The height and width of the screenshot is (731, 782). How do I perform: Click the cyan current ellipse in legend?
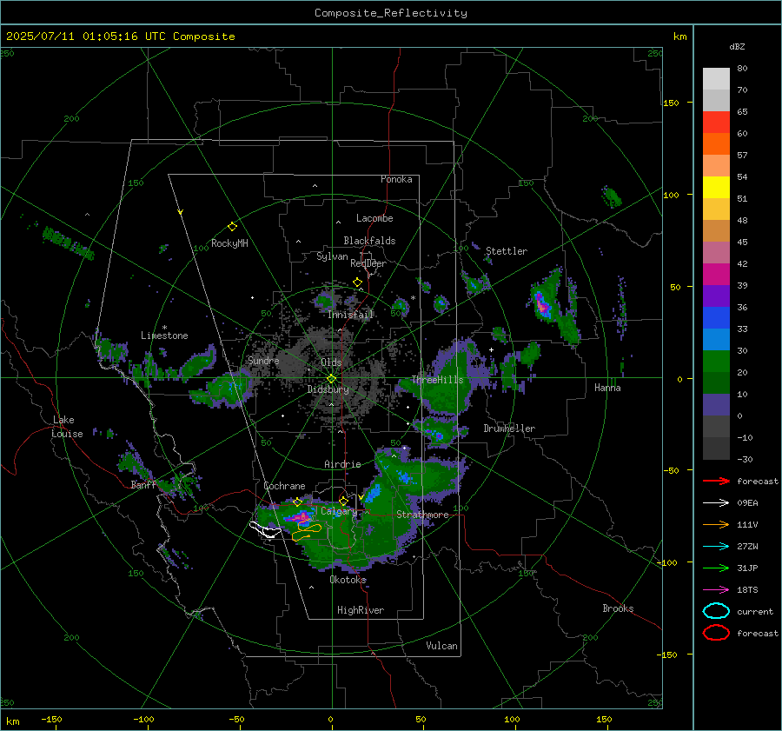click(x=716, y=611)
